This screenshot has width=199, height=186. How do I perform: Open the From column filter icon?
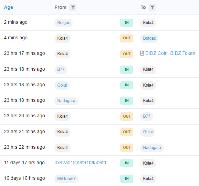[x=73, y=7]
